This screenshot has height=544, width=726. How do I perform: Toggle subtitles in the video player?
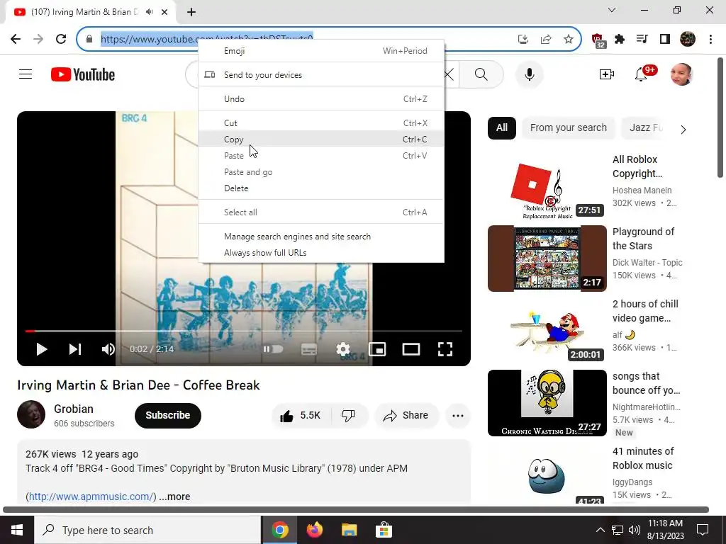[x=309, y=349]
